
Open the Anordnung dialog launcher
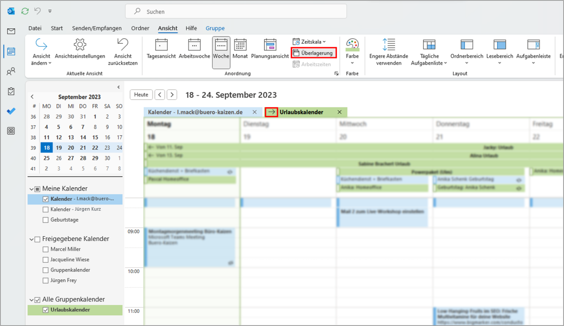coord(337,74)
